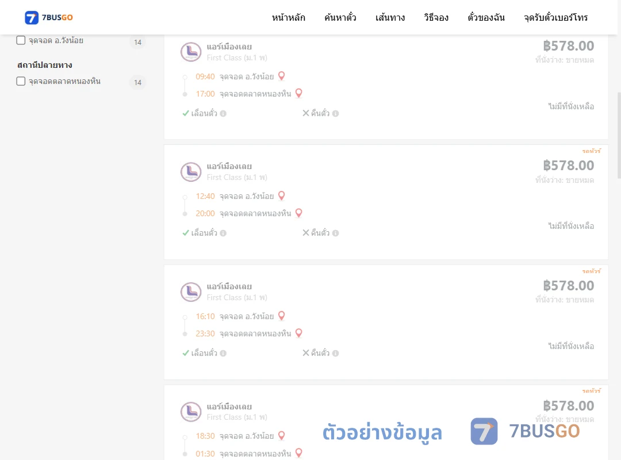Click the green check icon on 16:10 trip
Image resolution: width=621 pixels, height=460 pixels.
[185, 353]
